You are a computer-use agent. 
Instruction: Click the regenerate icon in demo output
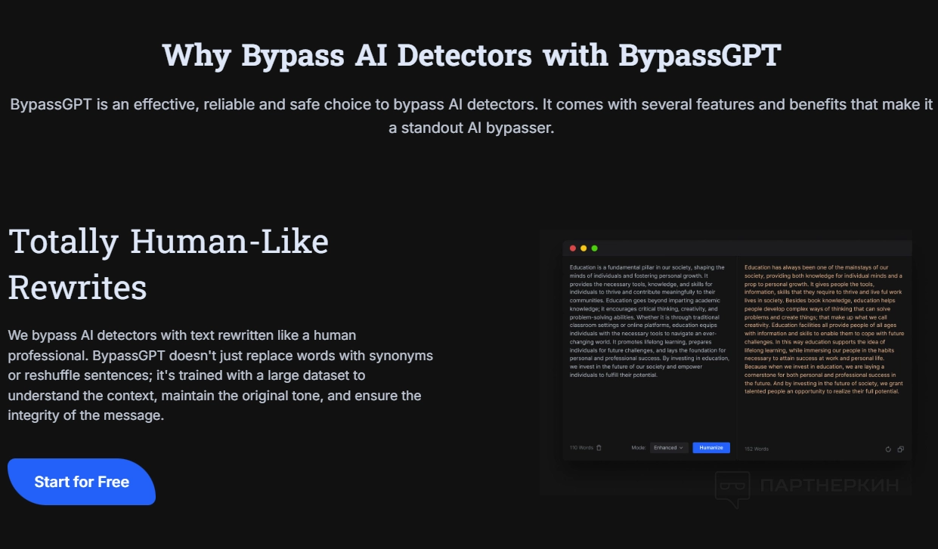point(889,449)
